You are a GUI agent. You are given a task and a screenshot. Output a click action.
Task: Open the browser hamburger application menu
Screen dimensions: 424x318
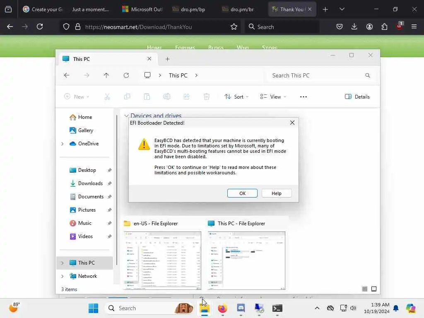[x=414, y=26]
